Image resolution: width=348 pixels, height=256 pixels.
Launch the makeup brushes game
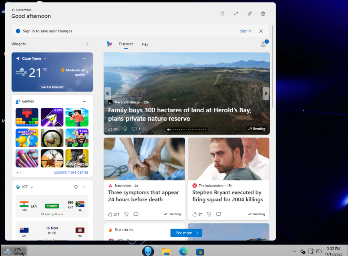tap(27, 158)
